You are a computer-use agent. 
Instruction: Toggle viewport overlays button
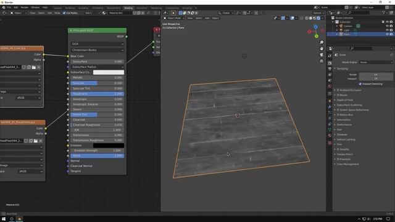[292, 18]
